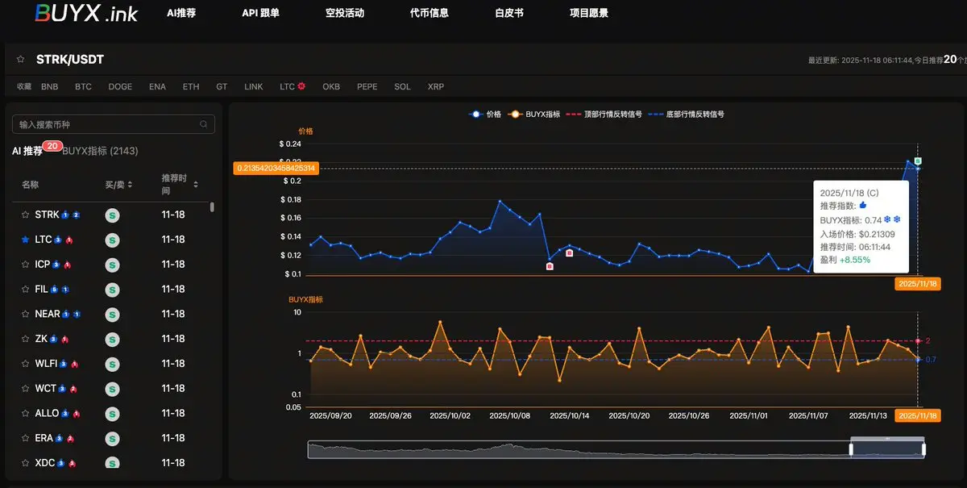Click WLFI green S sell badge
Viewport: 967px width, 488px height.
[113, 364]
